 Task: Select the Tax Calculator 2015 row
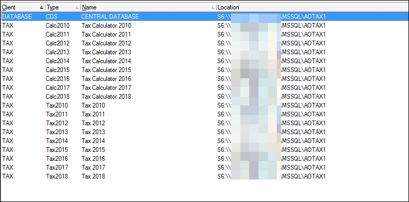click(205, 70)
